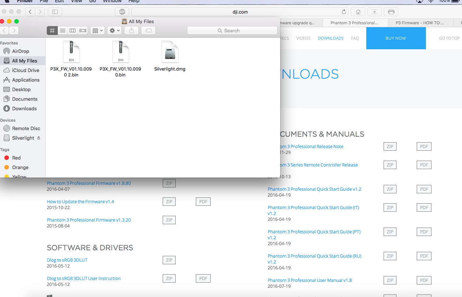Open Phantom 3 Professional User Manual v1.8
Viewport: 462px width, 297px height.
[310, 280]
